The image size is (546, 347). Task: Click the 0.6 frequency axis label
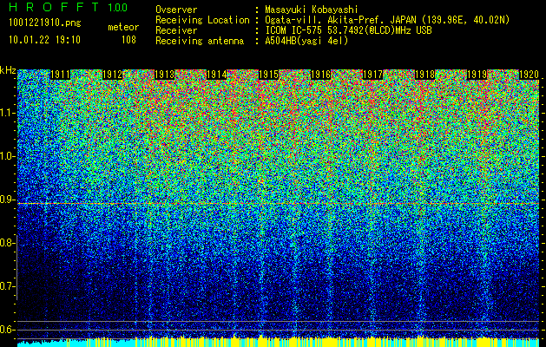[x=8, y=330]
